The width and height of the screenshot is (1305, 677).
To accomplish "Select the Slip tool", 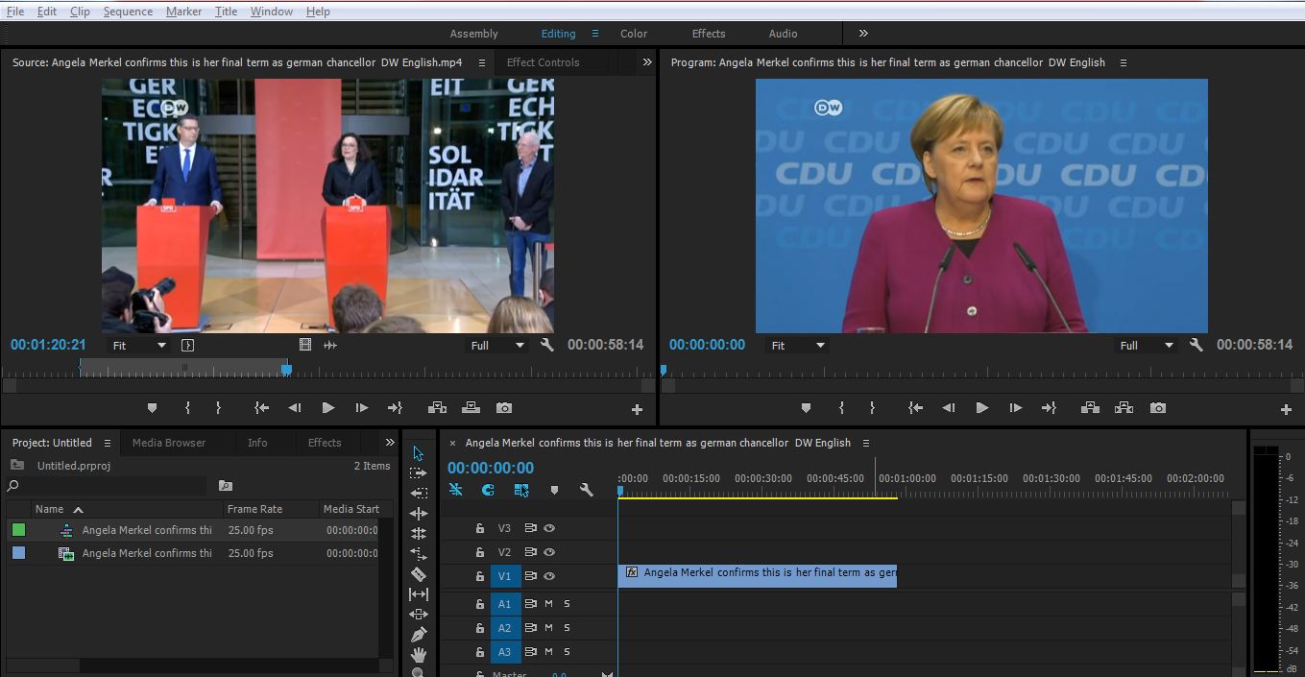I will coord(418,594).
